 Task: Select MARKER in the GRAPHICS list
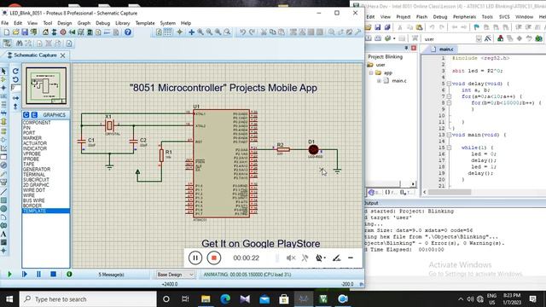pyautogui.click(x=32, y=138)
